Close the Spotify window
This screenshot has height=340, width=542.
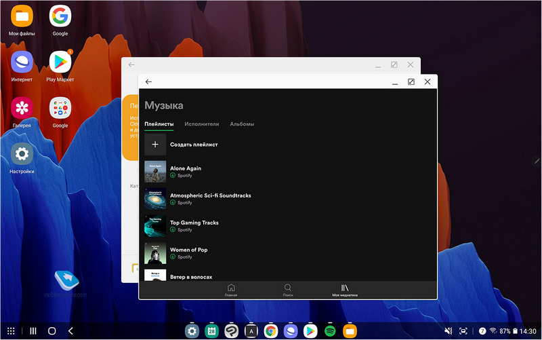click(x=428, y=81)
